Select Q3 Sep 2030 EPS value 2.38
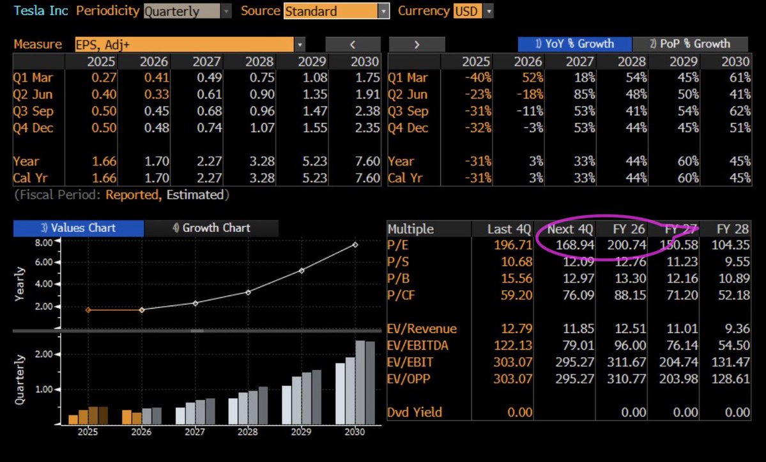766x462 pixels. coord(367,111)
